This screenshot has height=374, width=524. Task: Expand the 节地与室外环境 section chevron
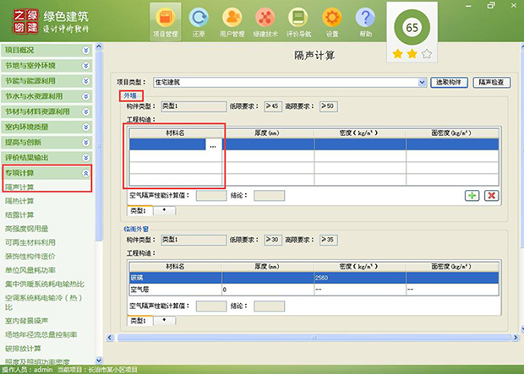click(86, 66)
